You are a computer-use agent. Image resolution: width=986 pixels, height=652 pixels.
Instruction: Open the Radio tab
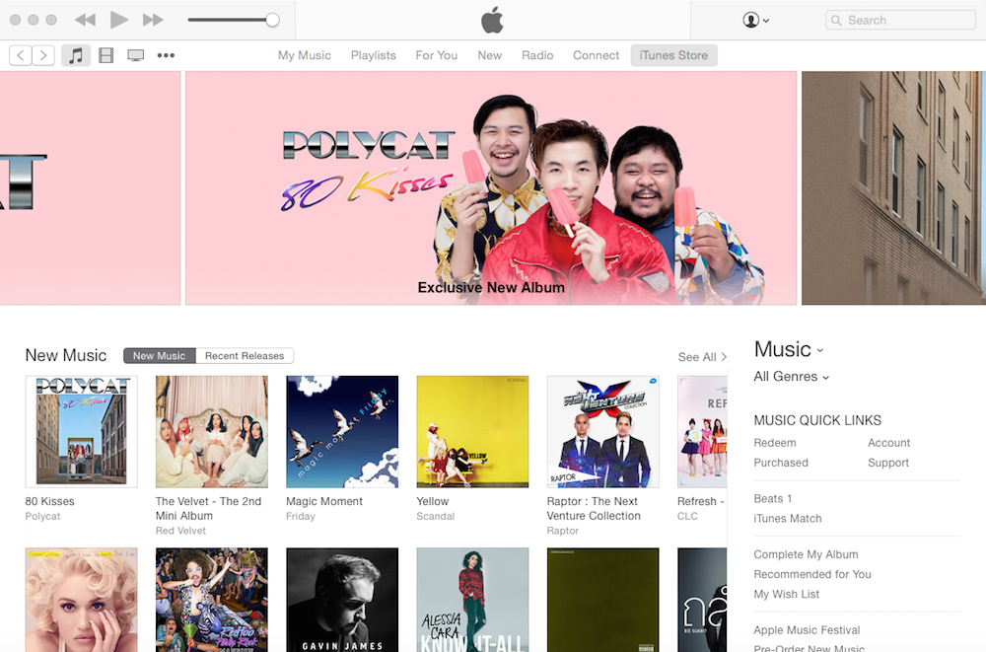tap(537, 55)
